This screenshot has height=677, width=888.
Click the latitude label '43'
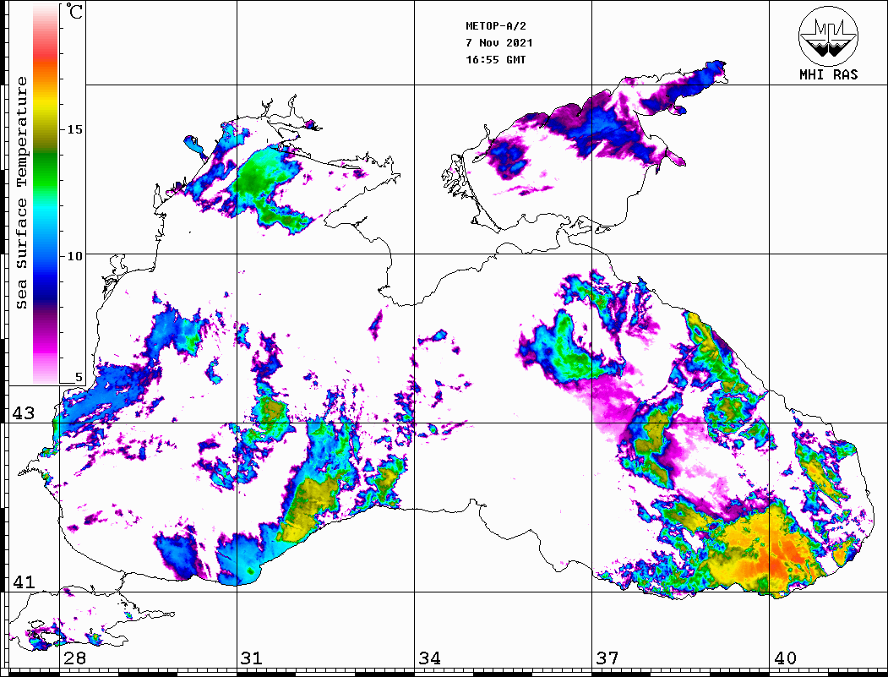click(24, 413)
